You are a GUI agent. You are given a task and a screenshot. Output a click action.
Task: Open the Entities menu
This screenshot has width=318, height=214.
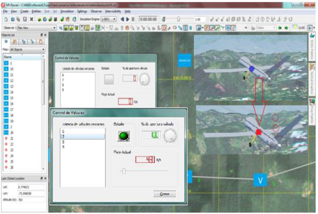(37, 11)
